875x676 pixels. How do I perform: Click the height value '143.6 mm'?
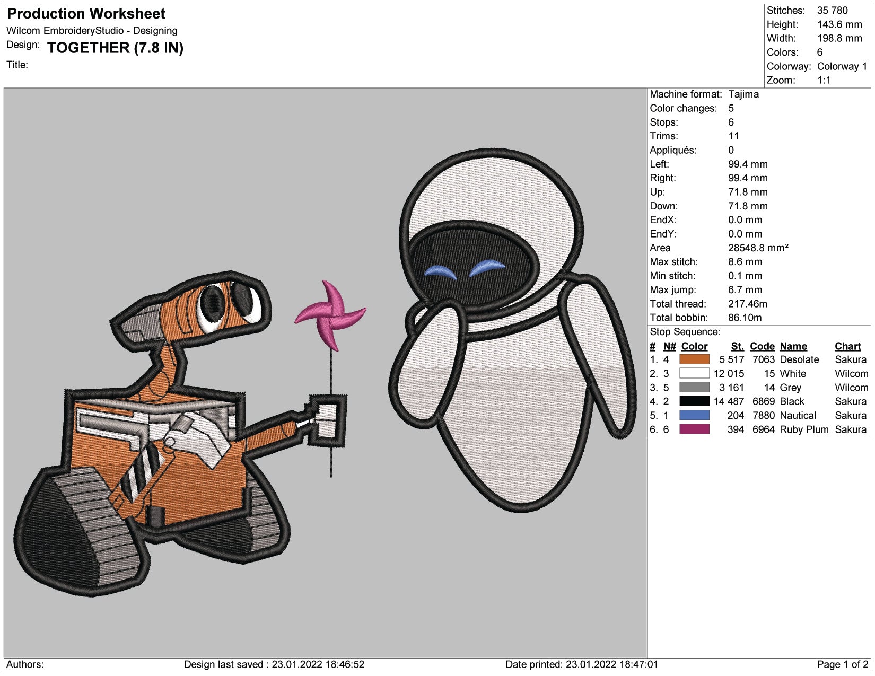[x=839, y=24]
